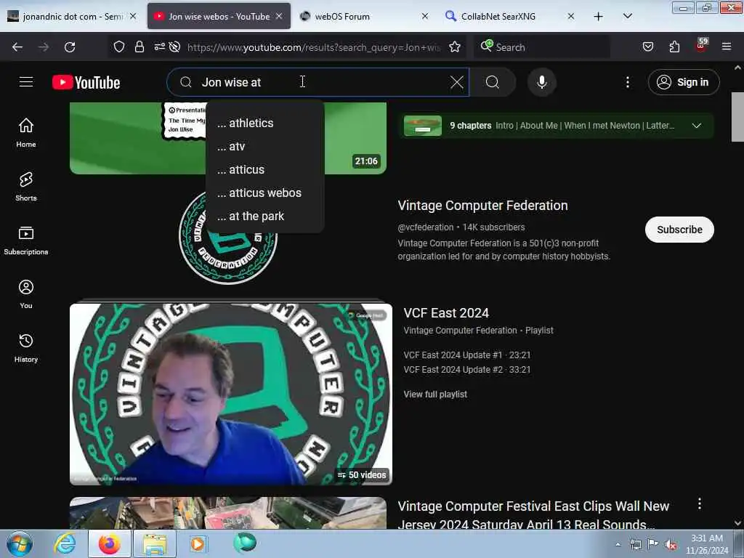Open Firefox extensions puzzle icon
The image size is (744, 558).
(x=674, y=47)
